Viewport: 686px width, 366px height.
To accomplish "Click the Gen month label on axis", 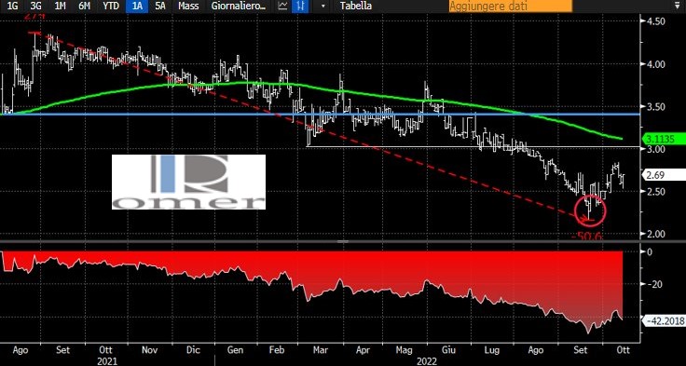I will 236,350.
